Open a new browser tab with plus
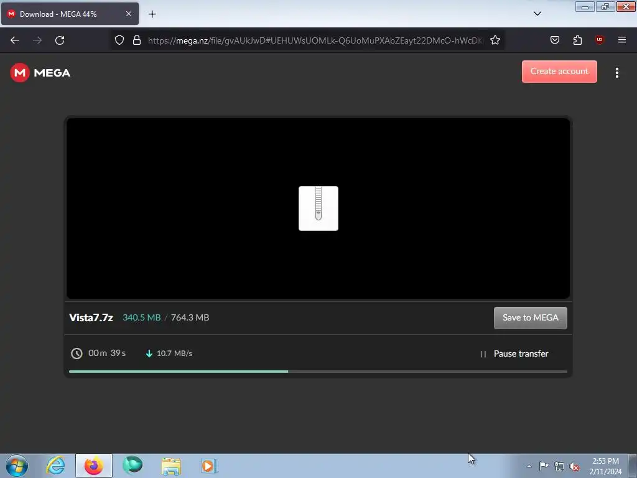Screen dimensions: 637x478 [152, 14]
